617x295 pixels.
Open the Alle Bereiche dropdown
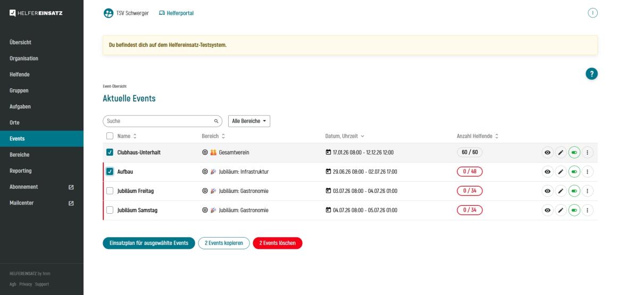[249, 121]
